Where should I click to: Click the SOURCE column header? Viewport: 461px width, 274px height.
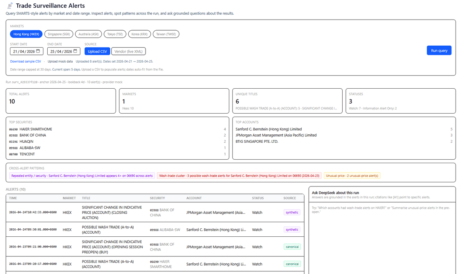click(290, 198)
